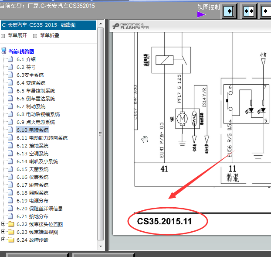Click the folder icon of 6.22 线束接头位置图
This screenshot has width=271, height=257.
(x=11, y=224)
